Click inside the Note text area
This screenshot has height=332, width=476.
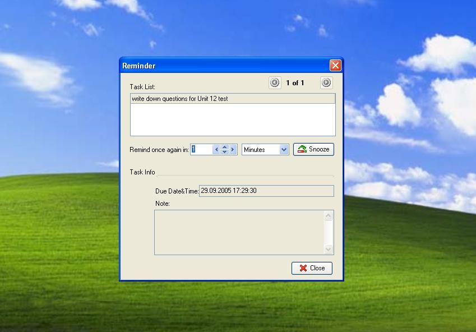pyautogui.click(x=239, y=232)
